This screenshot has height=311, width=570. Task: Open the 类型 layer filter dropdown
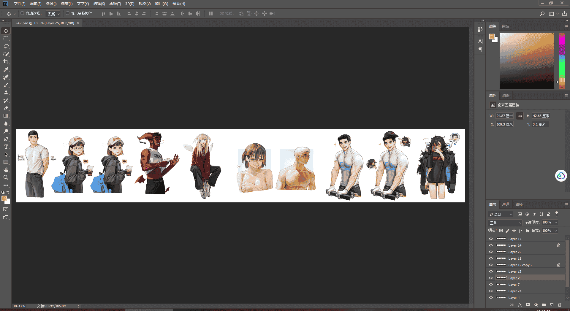[500, 214]
